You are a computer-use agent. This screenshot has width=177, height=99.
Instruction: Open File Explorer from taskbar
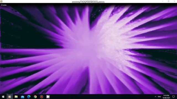point(16,97)
